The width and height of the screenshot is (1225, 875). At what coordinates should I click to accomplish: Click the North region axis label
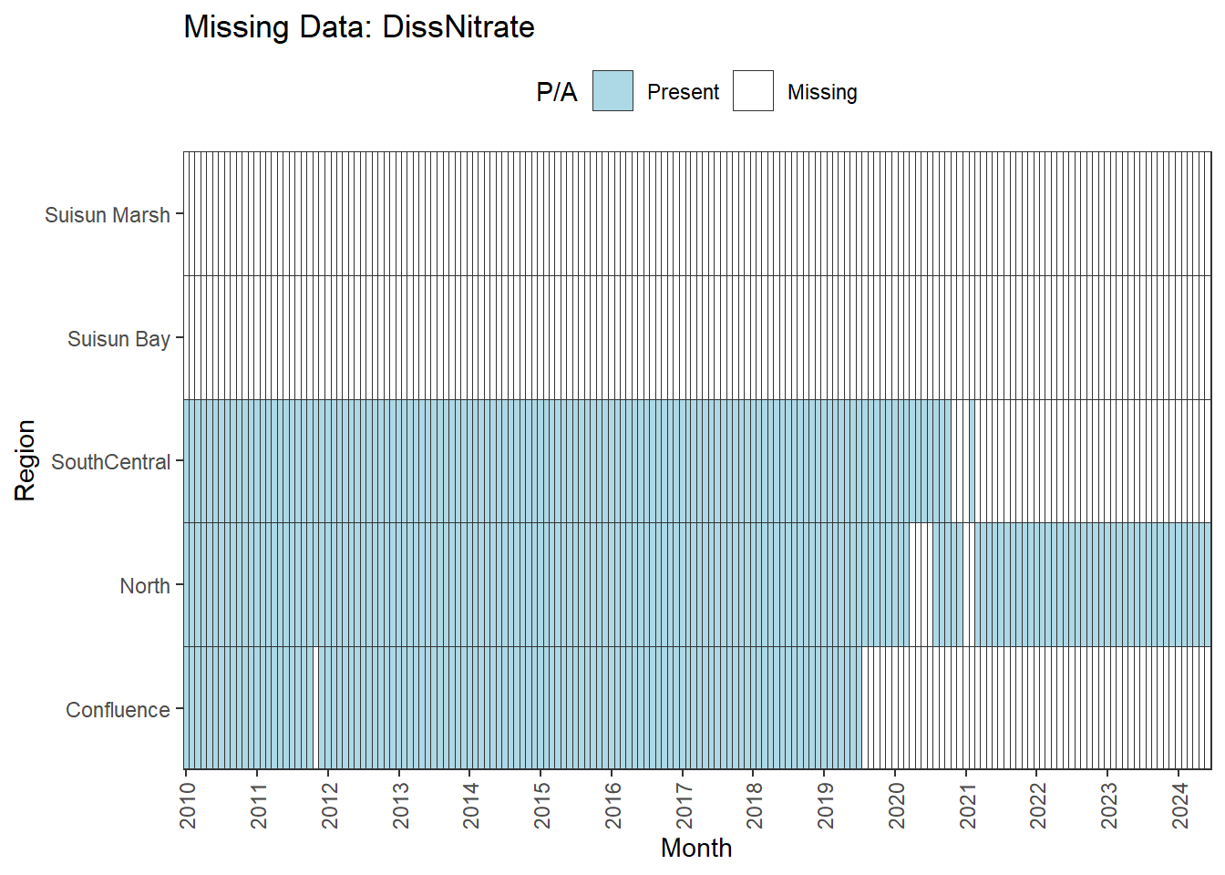click(x=145, y=586)
